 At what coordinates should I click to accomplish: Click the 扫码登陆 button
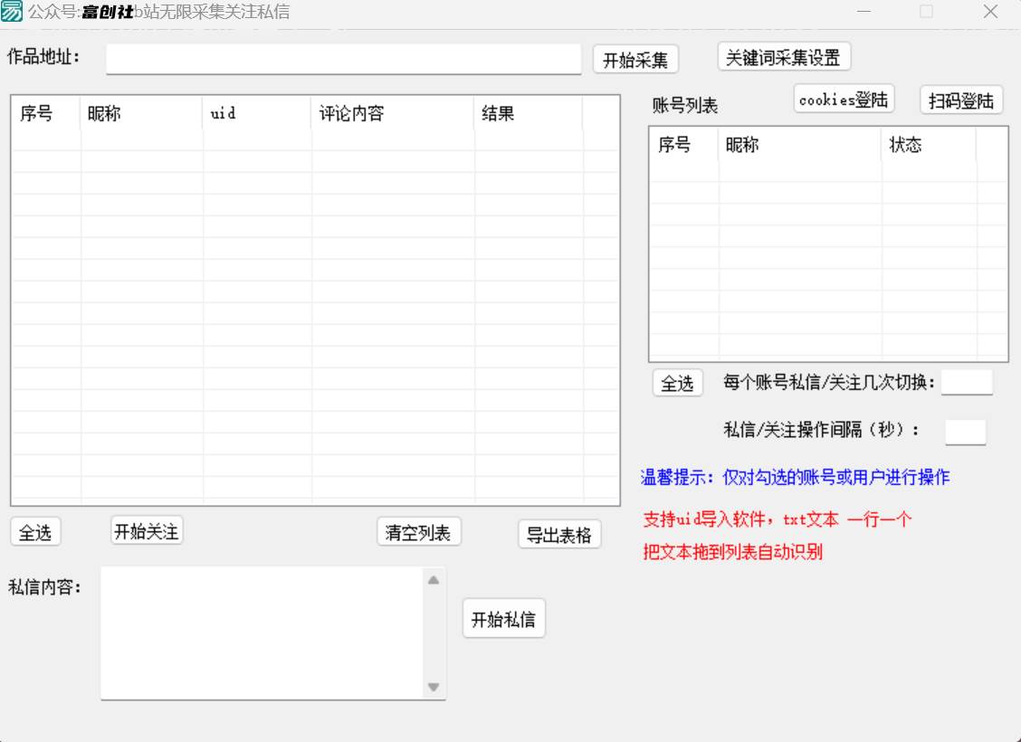pyautogui.click(x=961, y=100)
